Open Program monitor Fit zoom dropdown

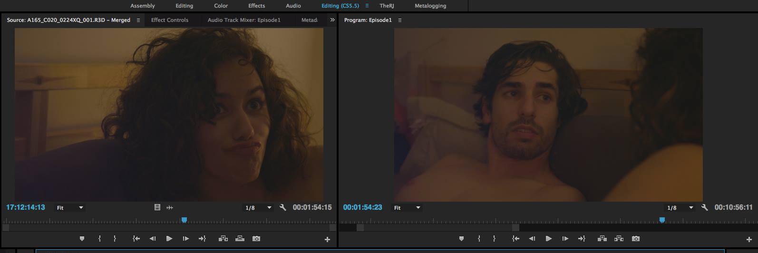click(408, 208)
